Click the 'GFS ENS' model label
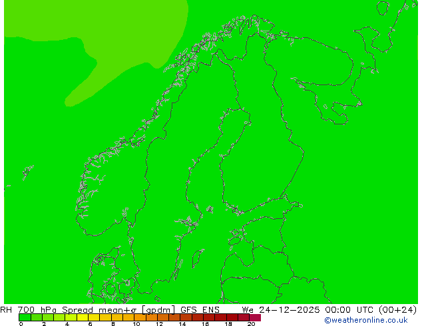Image resolution: width=422 pixels, height=326 pixels. [200, 310]
